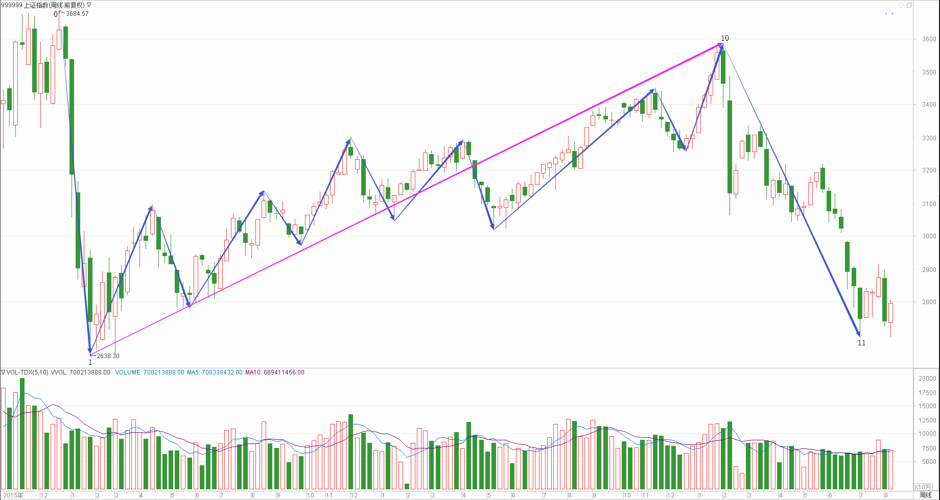The height and width of the screenshot is (500, 940).
Task: Click the 999999 上证指数 chart title text
Action: 43,5
